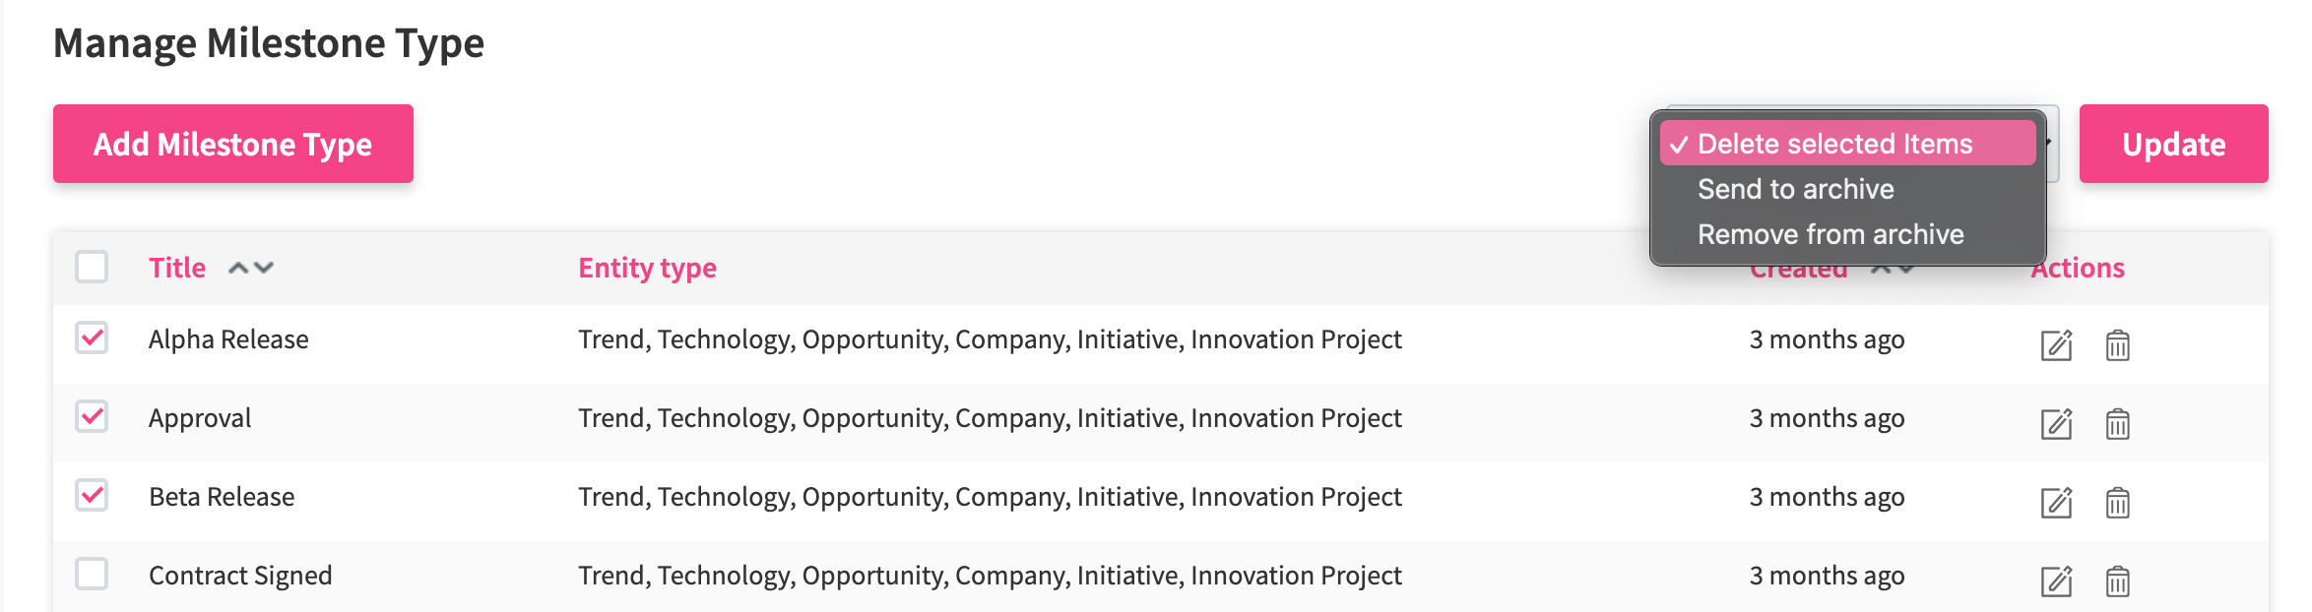Click the trash icon for Beta Release
This screenshot has width=2312, height=612.
(x=2117, y=503)
